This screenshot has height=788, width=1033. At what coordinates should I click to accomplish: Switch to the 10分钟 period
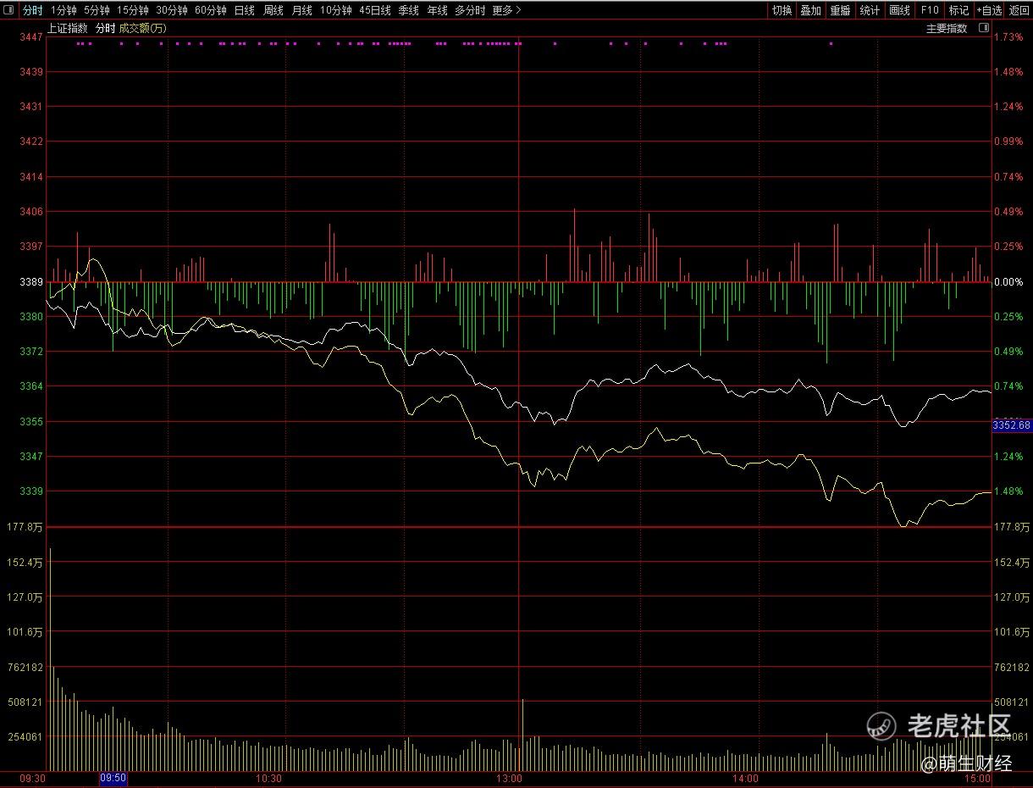click(336, 11)
